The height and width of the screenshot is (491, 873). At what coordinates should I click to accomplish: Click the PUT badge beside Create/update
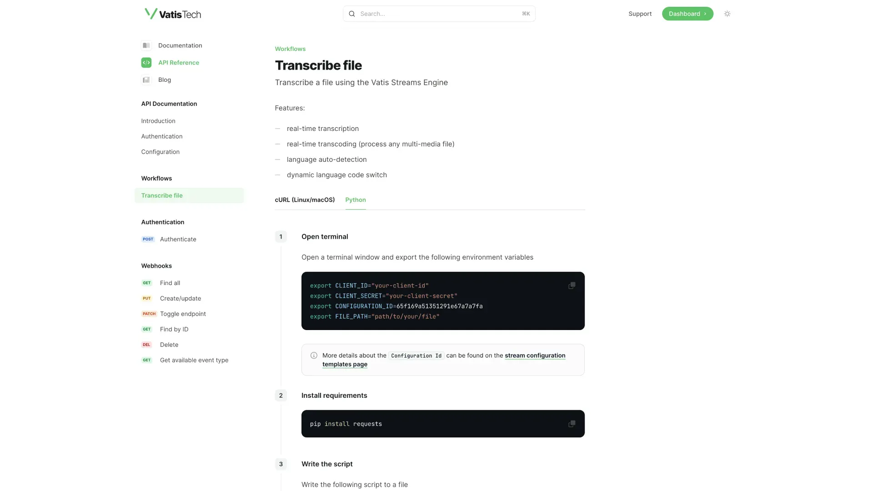pyautogui.click(x=146, y=298)
